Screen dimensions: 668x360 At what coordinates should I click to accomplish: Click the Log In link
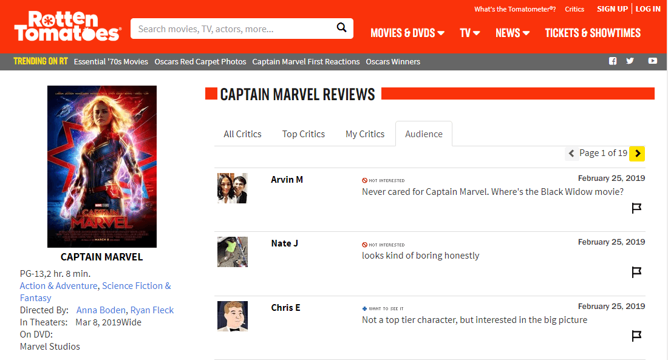pos(648,9)
